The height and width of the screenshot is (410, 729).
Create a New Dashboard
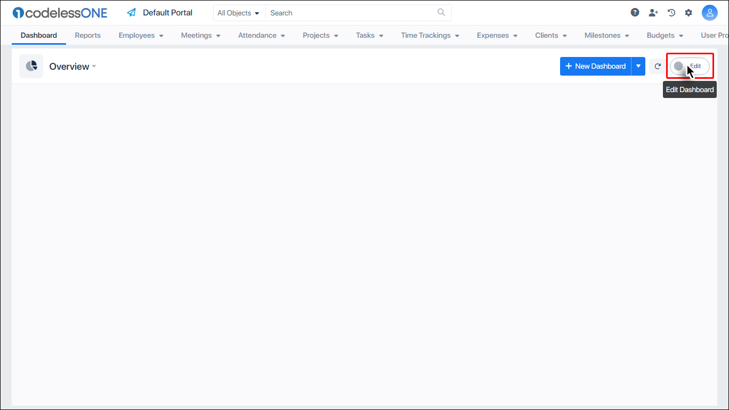coord(595,66)
